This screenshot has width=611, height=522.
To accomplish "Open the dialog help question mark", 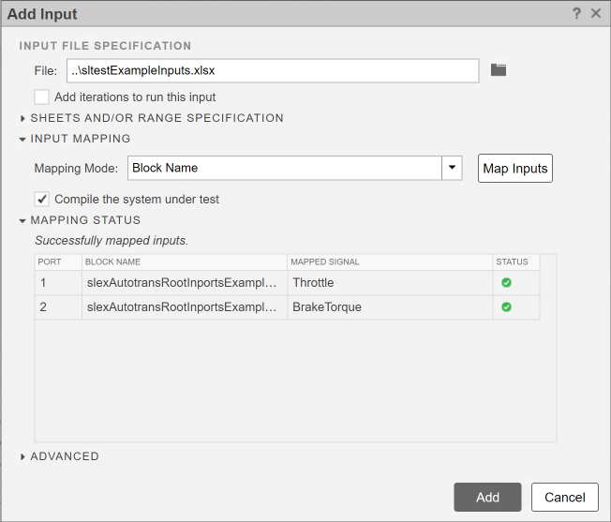I will (x=577, y=13).
